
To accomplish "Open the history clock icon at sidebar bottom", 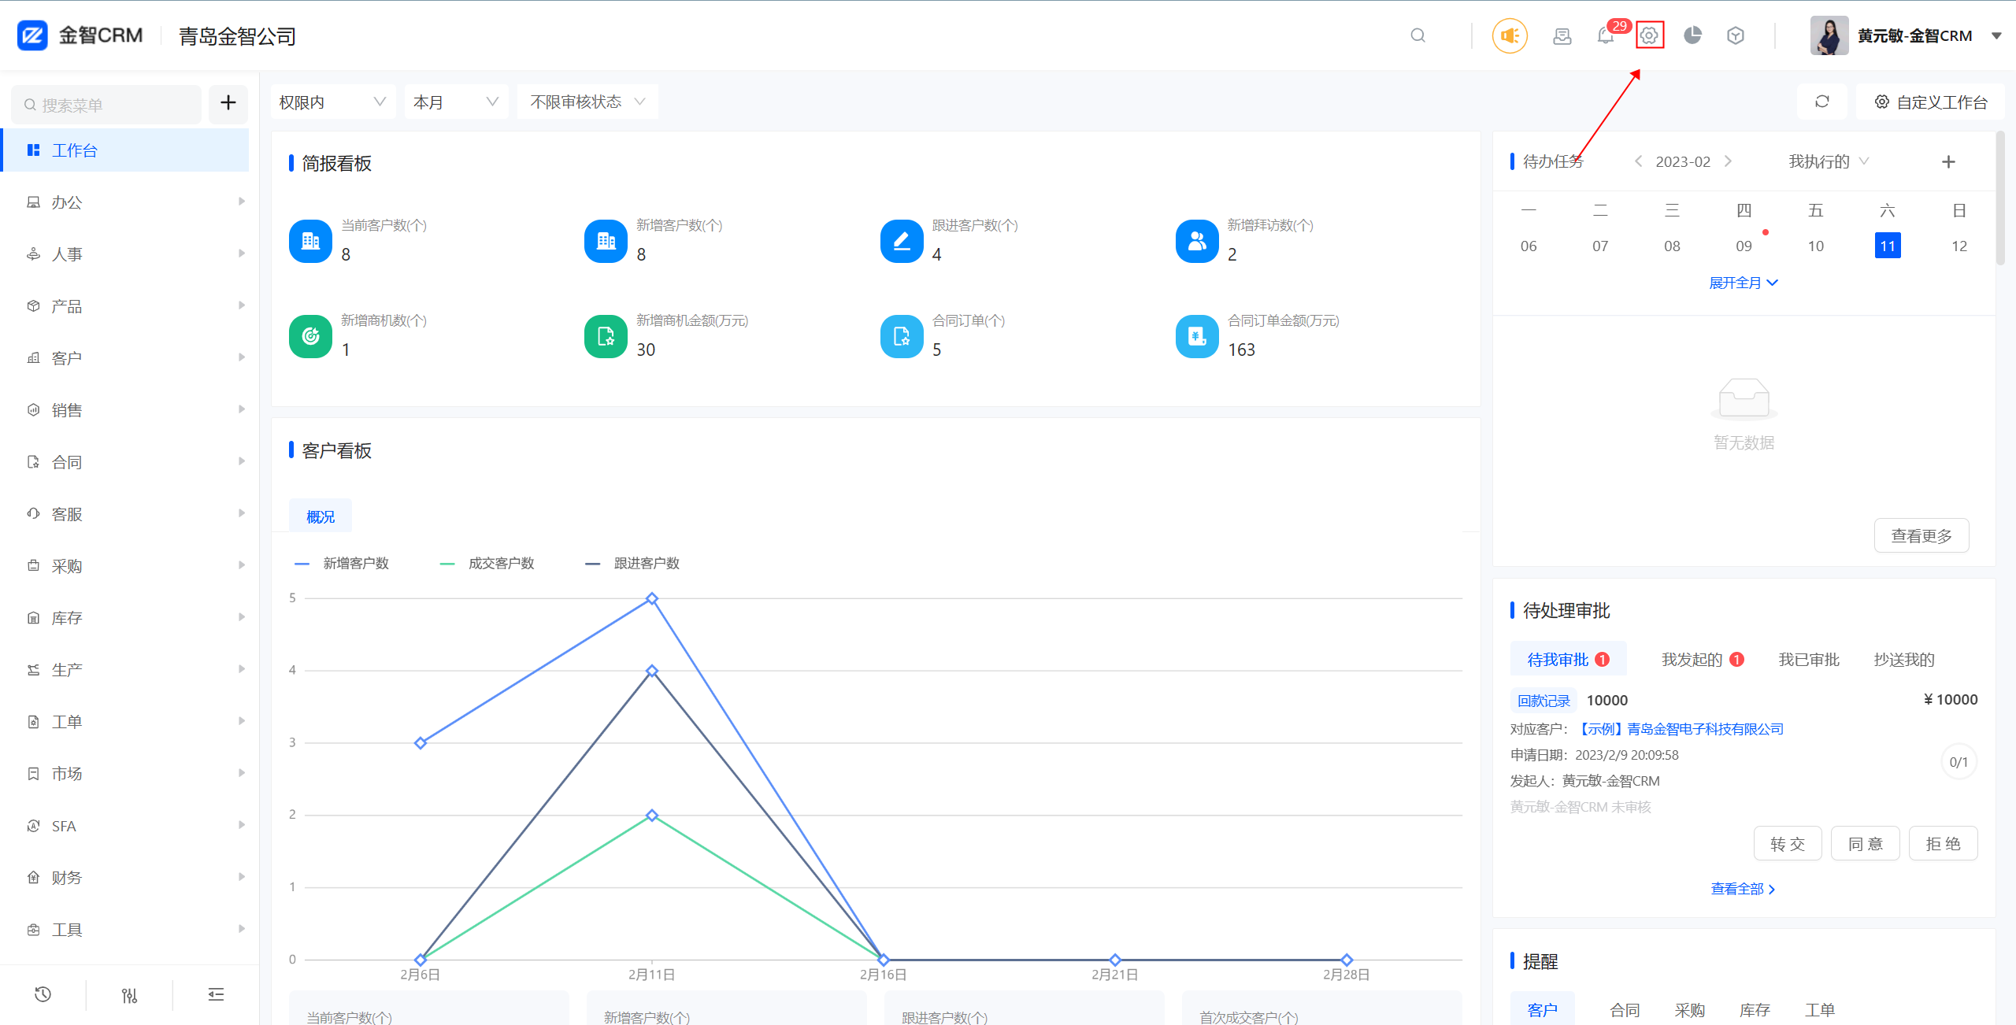I will pos(43,994).
